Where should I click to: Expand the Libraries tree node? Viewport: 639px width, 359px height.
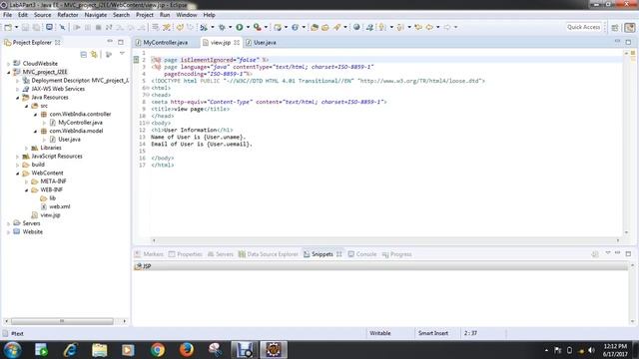[x=27, y=148]
